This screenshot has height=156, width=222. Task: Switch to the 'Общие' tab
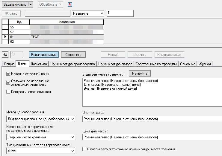(9, 64)
